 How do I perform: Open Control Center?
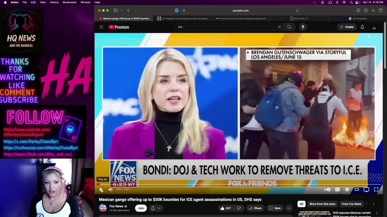[358, 2]
